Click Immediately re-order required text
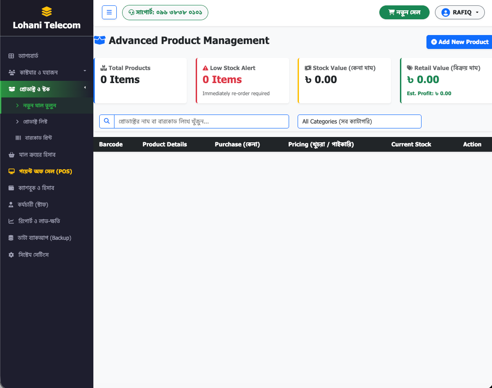The width and height of the screenshot is (492, 388). [236, 93]
